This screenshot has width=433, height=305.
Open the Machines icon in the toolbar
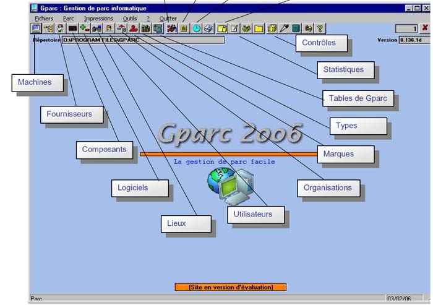[x=36, y=28]
